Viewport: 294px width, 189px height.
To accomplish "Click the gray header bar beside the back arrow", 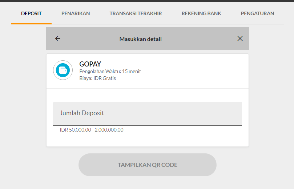I will point(87,39).
